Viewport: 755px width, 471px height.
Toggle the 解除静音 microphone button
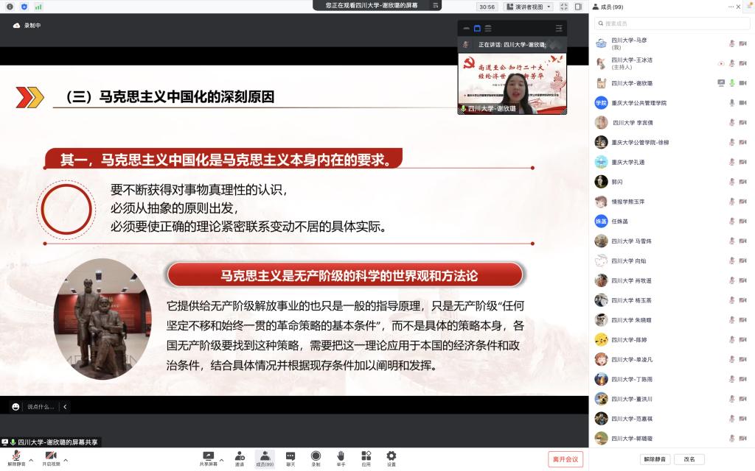15,458
